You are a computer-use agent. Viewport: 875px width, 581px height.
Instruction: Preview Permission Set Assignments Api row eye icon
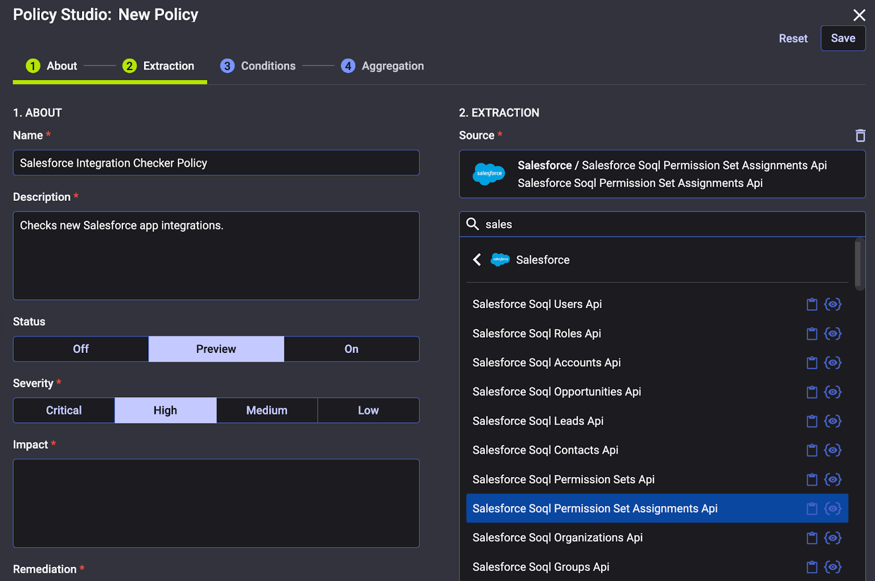[833, 508]
